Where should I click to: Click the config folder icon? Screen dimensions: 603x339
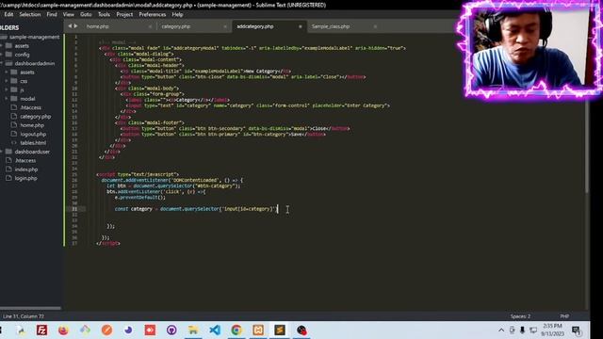pos(8,55)
